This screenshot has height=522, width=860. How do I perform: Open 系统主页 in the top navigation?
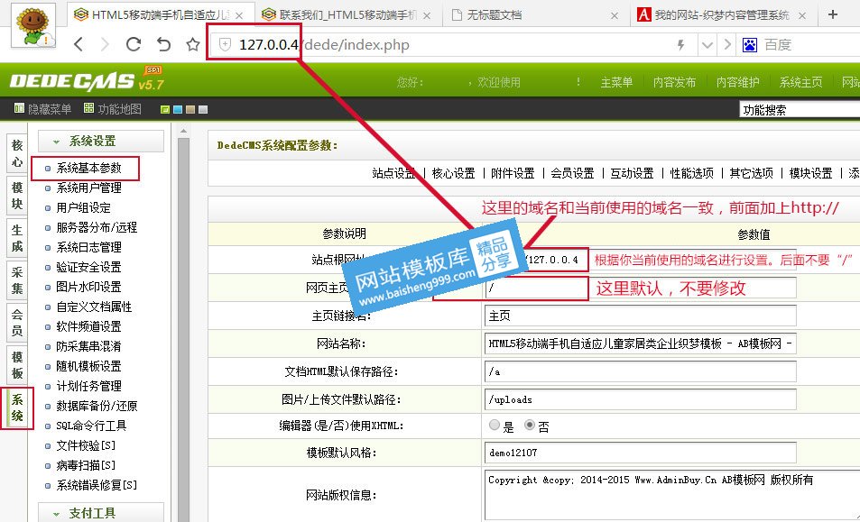tap(800, 82)
